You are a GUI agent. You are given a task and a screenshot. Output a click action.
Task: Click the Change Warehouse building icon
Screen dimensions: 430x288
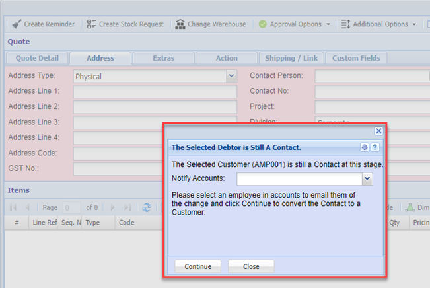pos(180,24)
